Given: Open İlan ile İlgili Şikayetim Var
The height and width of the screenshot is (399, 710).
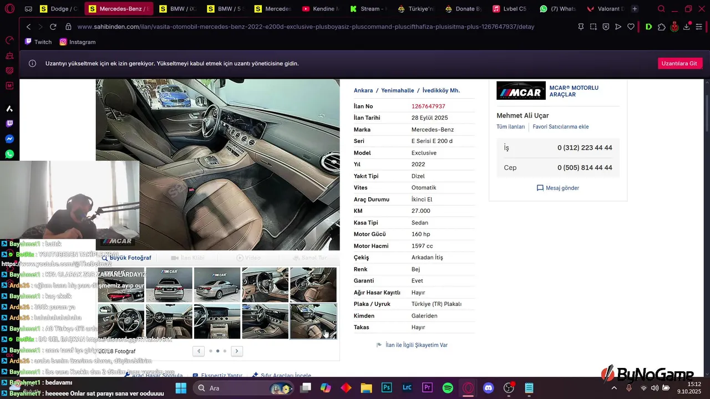Looking at the screenshot, I should pyautogui.click(x=412, y=345).
